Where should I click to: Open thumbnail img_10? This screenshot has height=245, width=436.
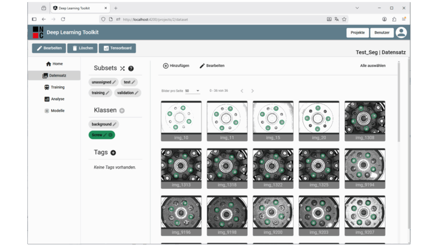(181, 121)
